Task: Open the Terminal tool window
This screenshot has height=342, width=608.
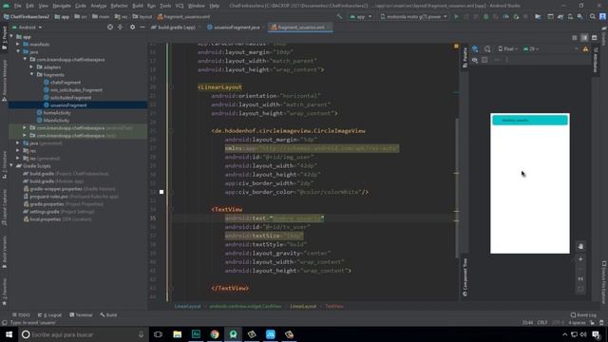Action: click(81, 314)
